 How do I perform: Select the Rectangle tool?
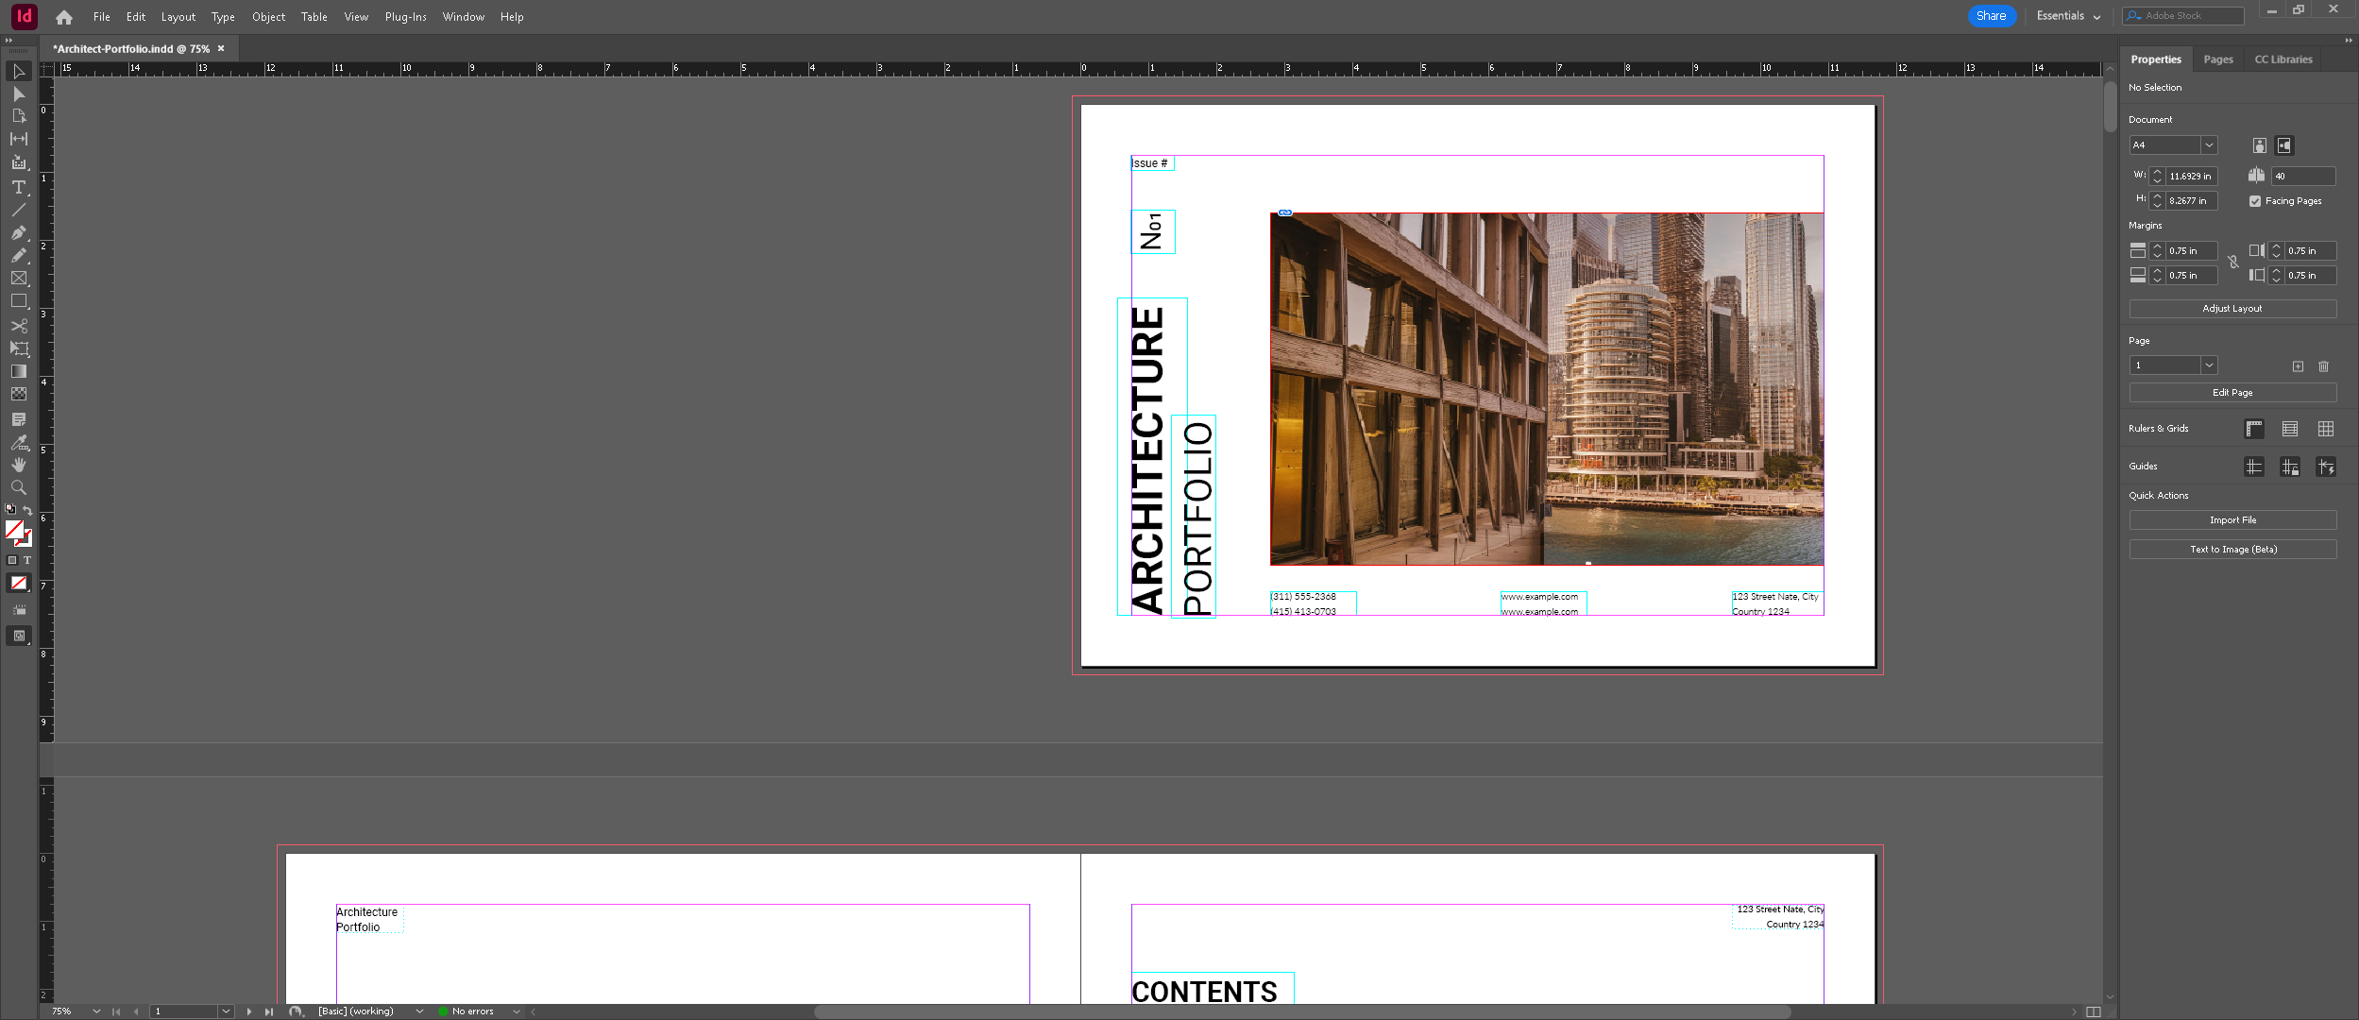[19, 301]
